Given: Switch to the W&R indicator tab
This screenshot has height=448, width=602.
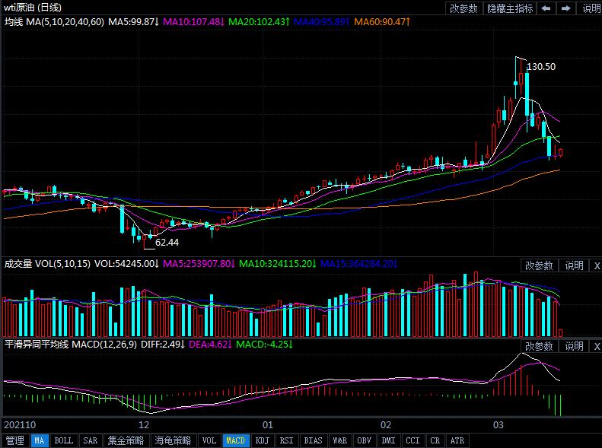Looking at the screenshot, I should pyautogui.click(x=339, y=440).
